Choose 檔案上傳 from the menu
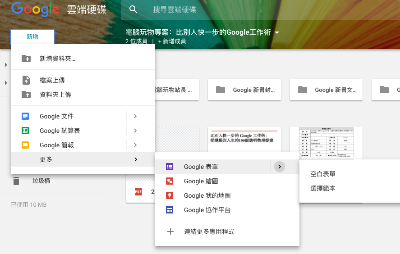 pos(83,80)
